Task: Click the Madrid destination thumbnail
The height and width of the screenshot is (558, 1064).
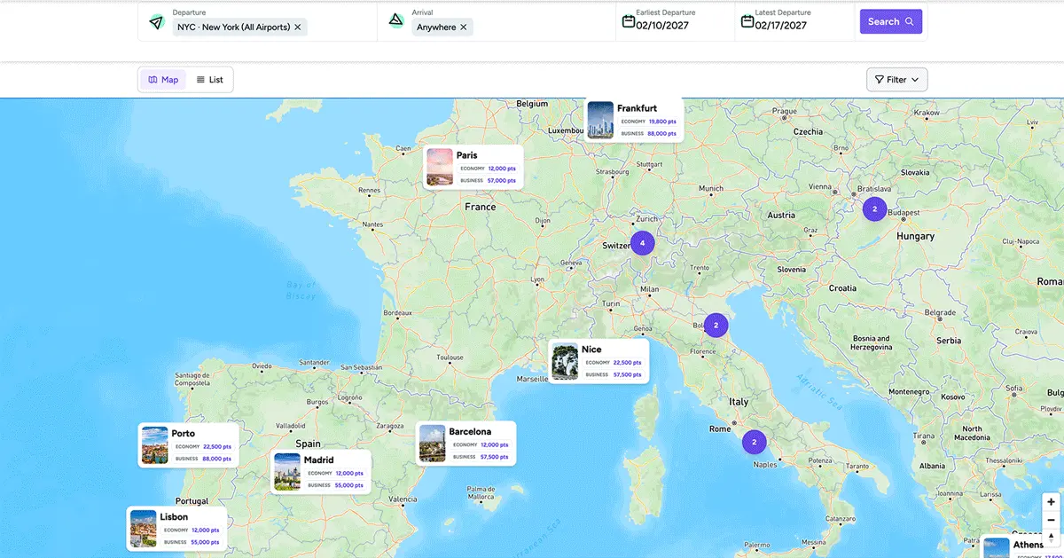Action: (x=287, y=472)
